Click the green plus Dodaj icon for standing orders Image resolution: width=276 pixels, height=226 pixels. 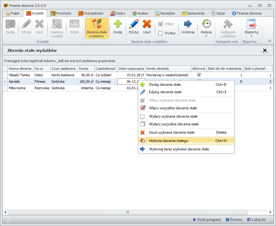pyautogui.click(x=118, y=24)
